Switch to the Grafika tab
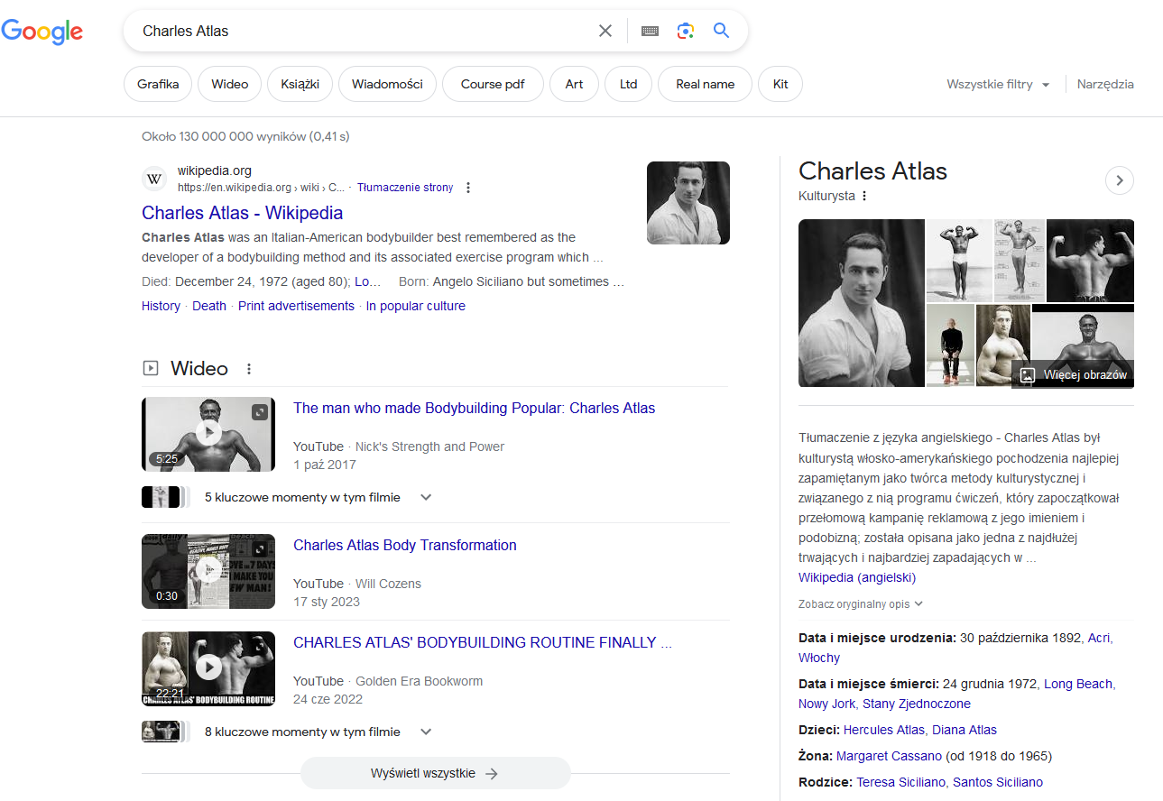 click(158, 84)
